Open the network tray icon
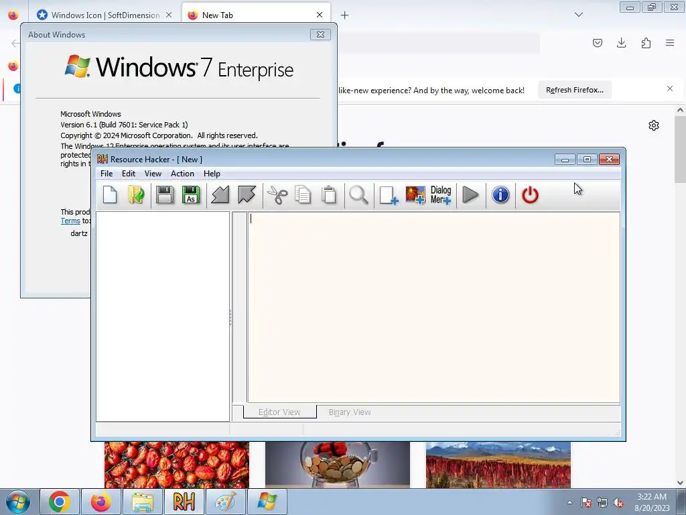 pos(602,503)
